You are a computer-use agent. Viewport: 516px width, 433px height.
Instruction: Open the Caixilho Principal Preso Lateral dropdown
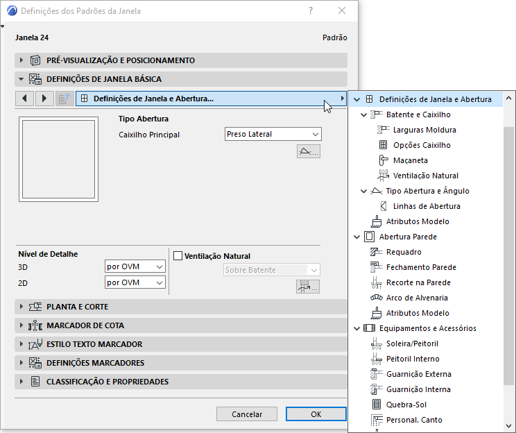[x=273, y=134]
